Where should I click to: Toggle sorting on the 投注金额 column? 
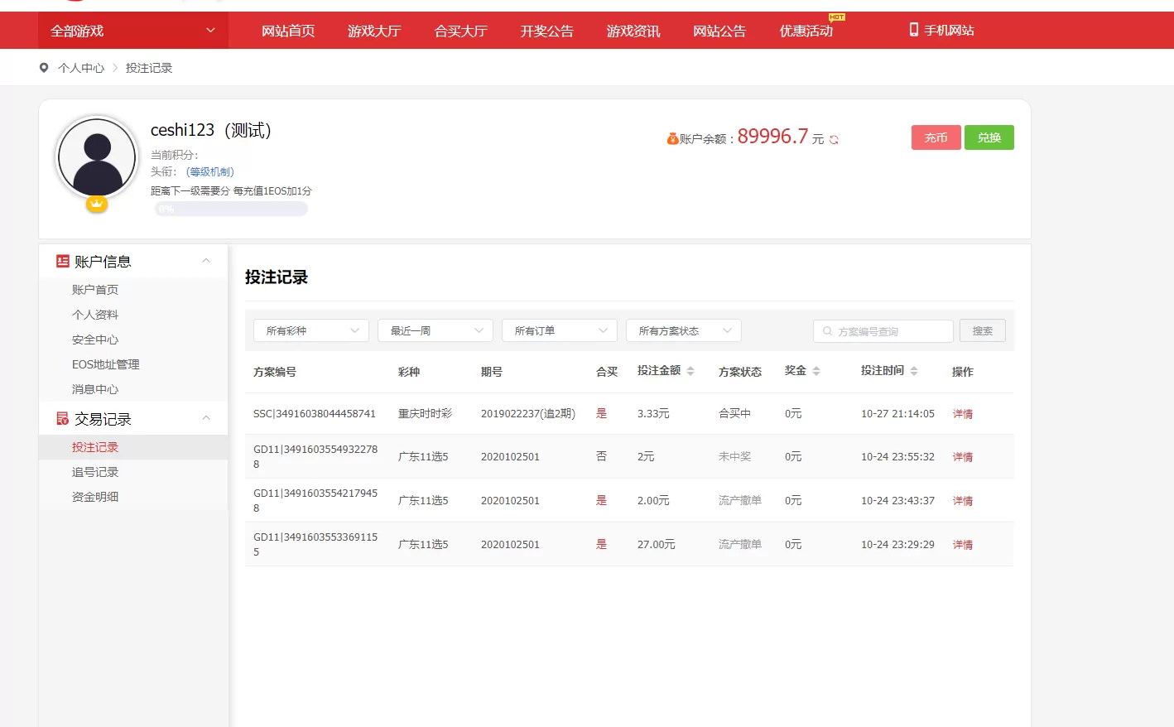tap(690, 371)
